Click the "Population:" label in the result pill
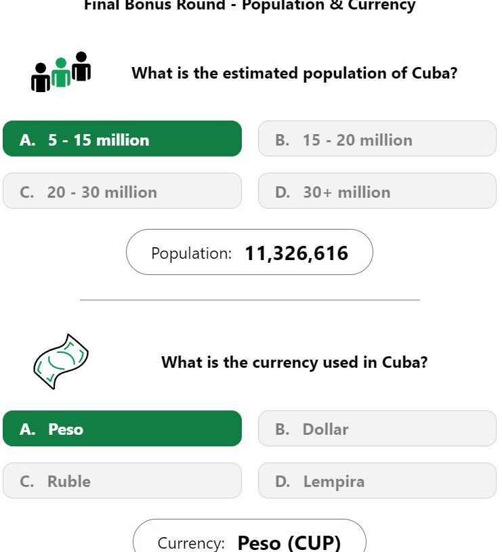Screen dimensions: 502x552 tap(191, 253)
